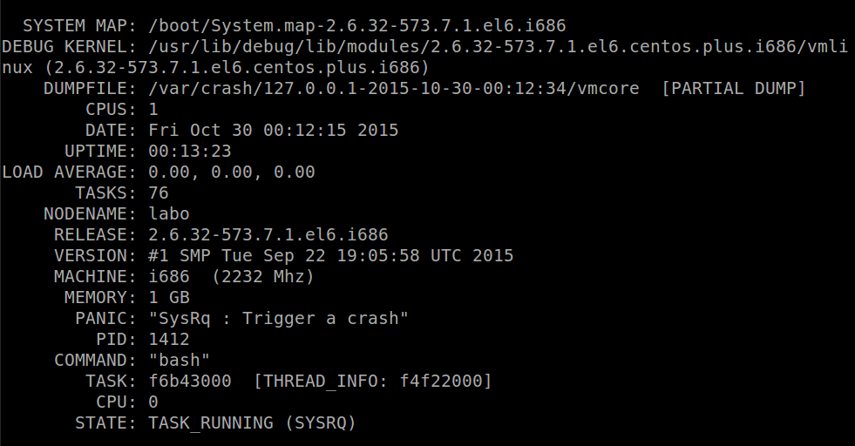
Task: Click the STATE value TASK_RUNNING (SYSRQ)
Action: coord(253,422)
